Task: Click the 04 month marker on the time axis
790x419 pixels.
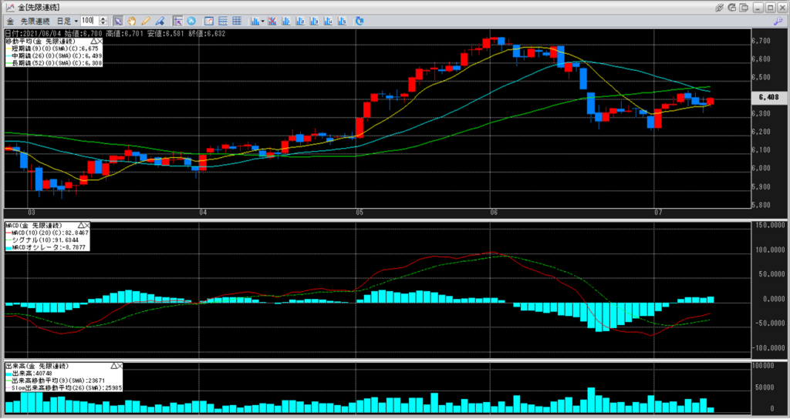Action: click(x=203, y=213)
